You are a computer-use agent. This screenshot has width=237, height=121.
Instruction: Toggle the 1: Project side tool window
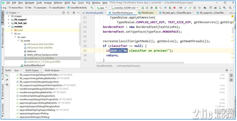coord(3,17)
